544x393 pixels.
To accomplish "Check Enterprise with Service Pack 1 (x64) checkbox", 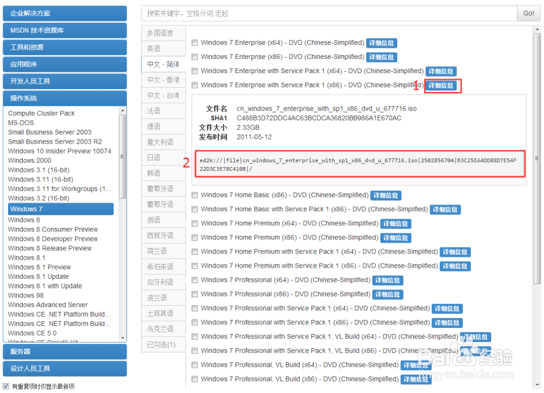I will [195, 71].
